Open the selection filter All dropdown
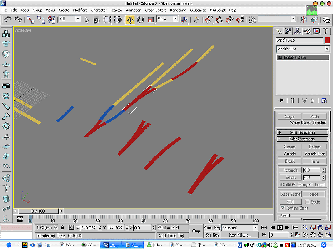This screenshot has height=249, width=333. [70, 19]
